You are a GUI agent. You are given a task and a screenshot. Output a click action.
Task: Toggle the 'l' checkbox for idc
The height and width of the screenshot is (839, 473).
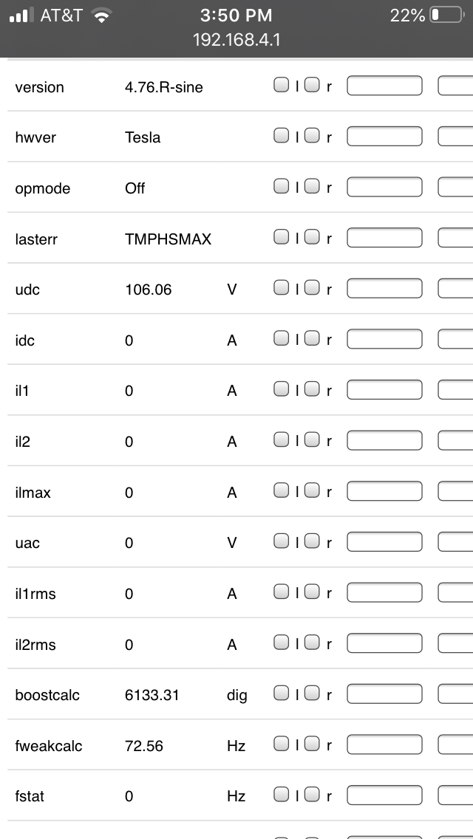click(x=281, y=338)
